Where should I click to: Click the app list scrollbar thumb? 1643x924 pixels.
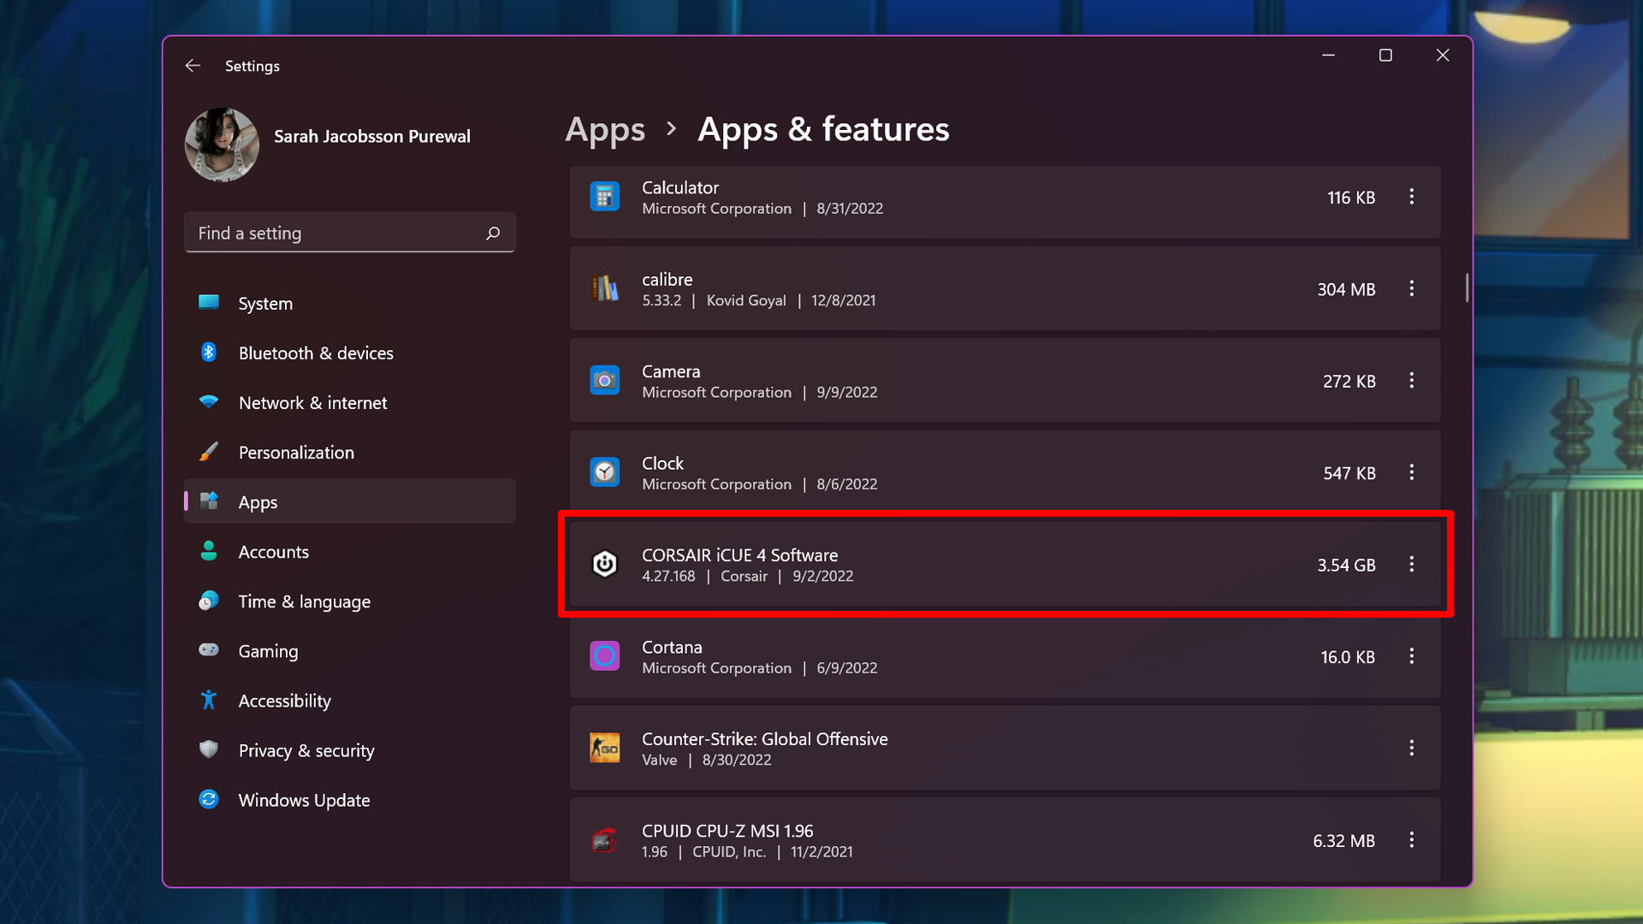(x=1467, y=287)
